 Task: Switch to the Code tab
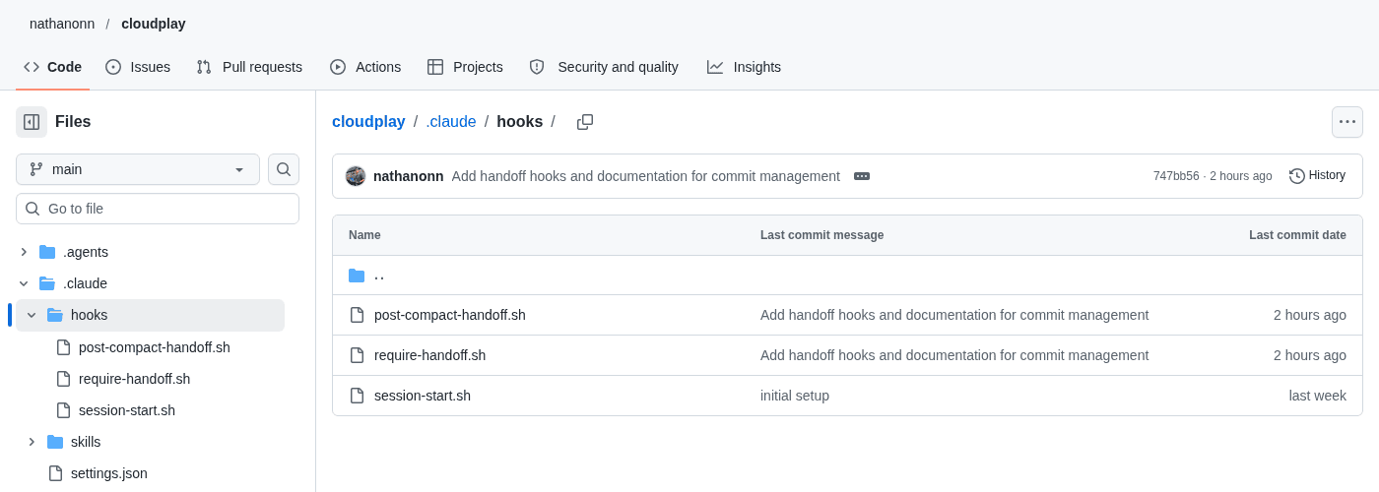[53, 67]
